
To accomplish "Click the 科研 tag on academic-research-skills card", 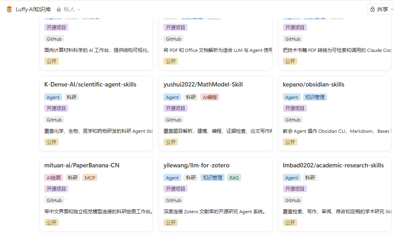I will tap(310, 178).
